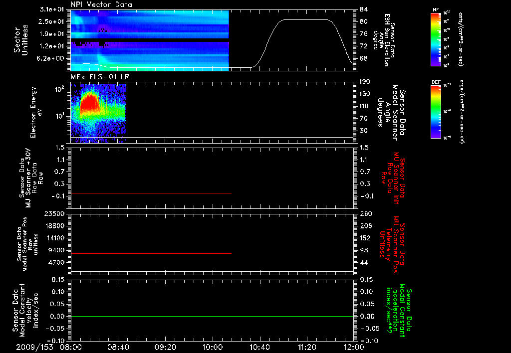Click the '2009/153' date label
This screenshot has height=353, width=511.
(34, 347)
